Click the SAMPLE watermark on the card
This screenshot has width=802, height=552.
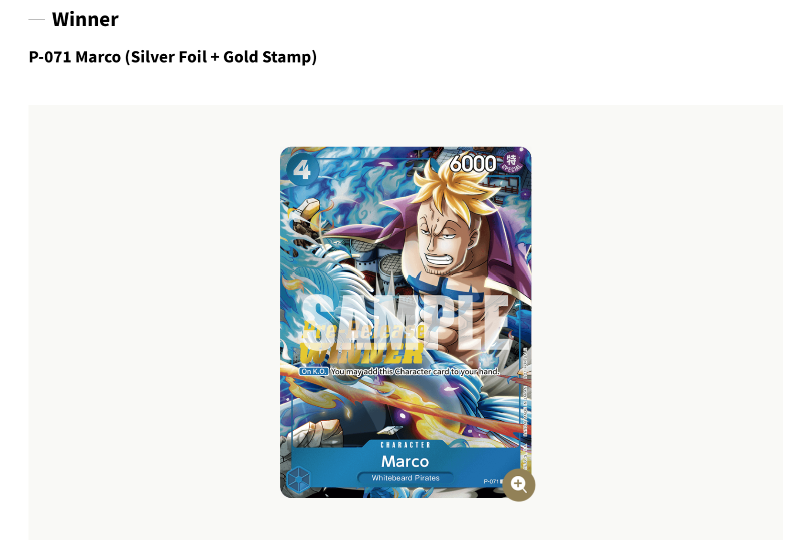pyautogui.click(x=404, y=322)
